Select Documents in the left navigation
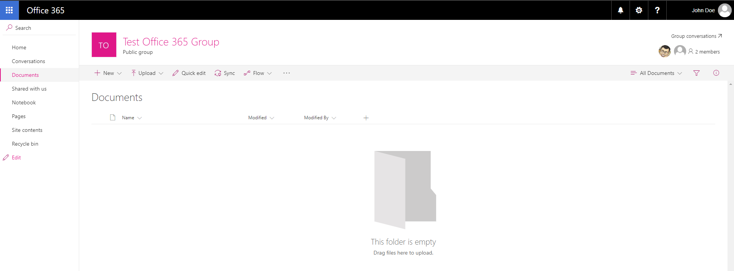734x271 pixels. click(x=25, y=75)
